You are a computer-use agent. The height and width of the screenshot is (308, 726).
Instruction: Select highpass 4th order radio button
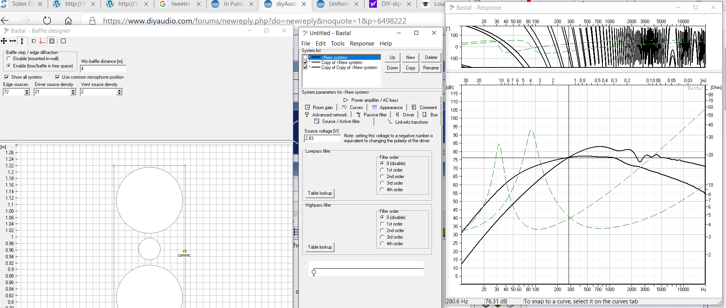point(382,244)
